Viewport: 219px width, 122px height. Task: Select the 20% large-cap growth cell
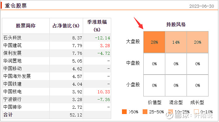(x=197, y=42)
